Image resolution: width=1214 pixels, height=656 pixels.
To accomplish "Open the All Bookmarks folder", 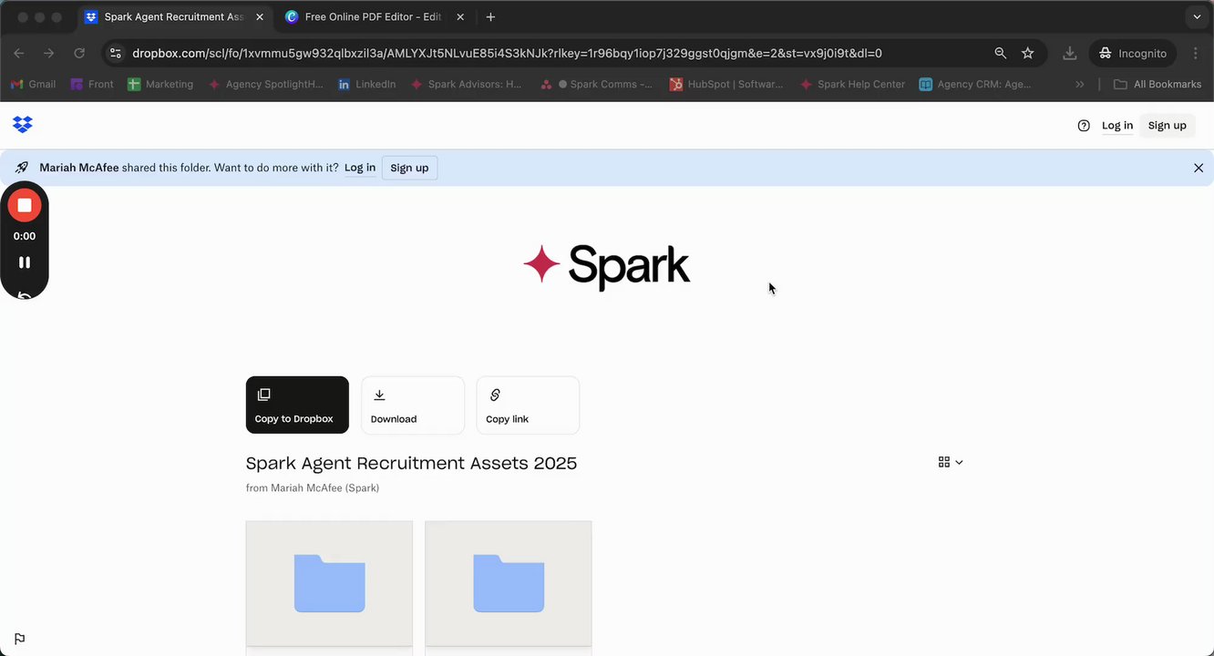I will (x=1157, y=84).
